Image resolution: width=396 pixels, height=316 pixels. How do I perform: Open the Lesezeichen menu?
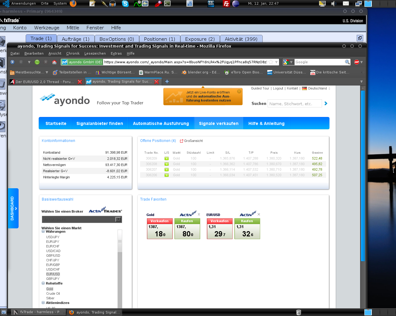pyautogui.click(x=95, y=53)
